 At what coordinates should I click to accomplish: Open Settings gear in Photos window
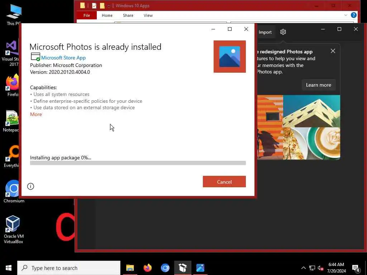283,32
